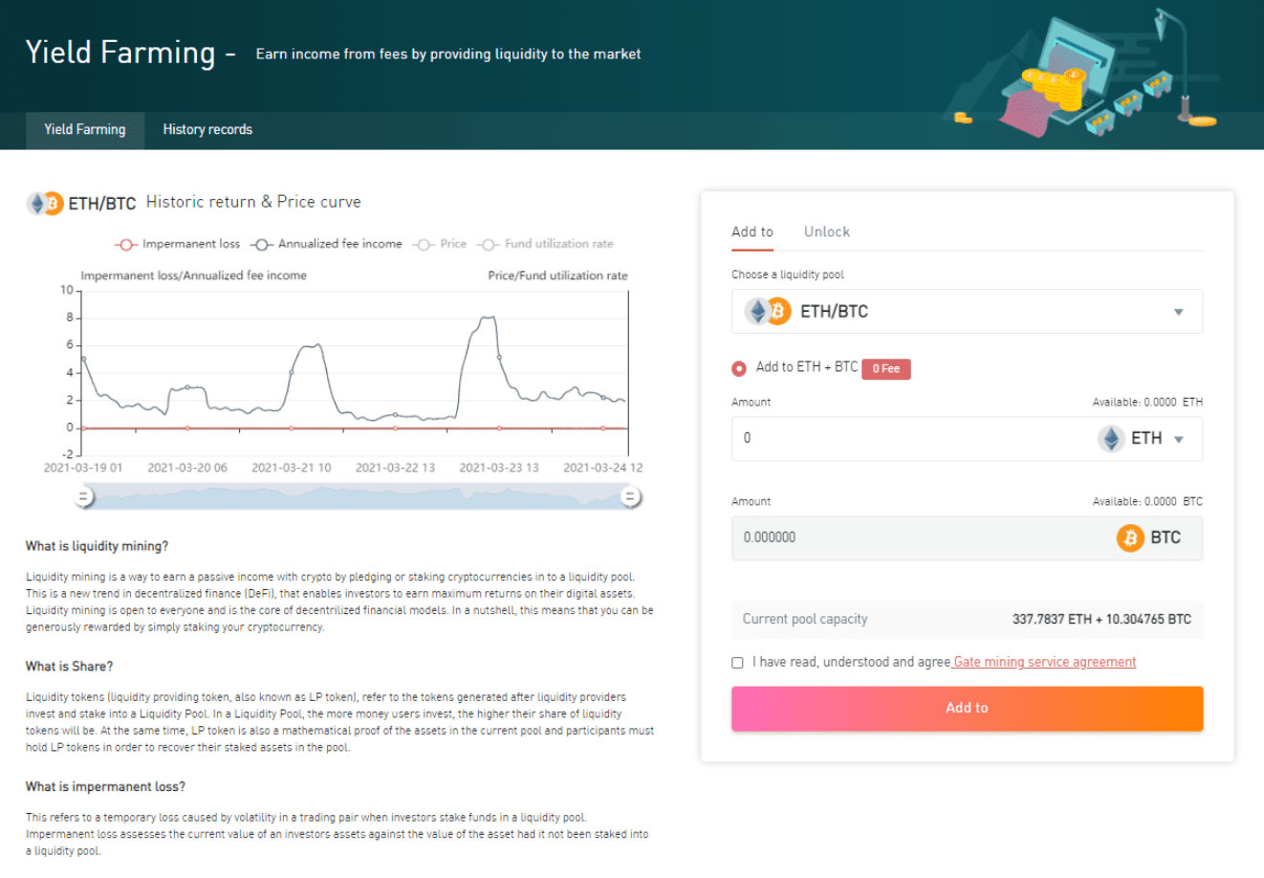Click the orange Add to button
The image size is (1264, 878).
967,709
